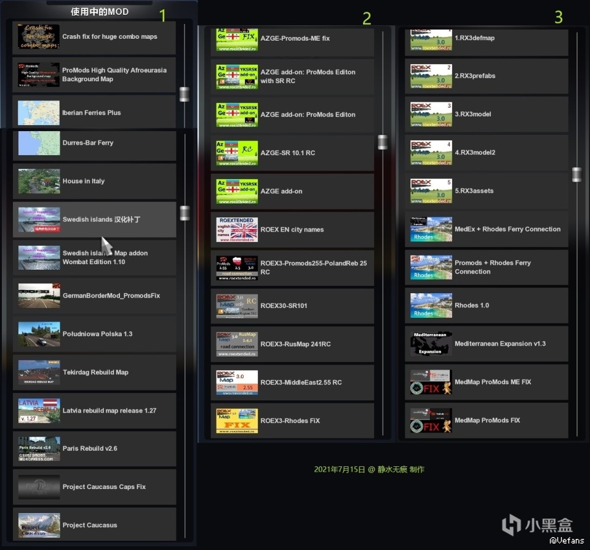Select the Mediterranean Expansion v1.3 icon
The image size is (590, 550).
pos(431,344)
